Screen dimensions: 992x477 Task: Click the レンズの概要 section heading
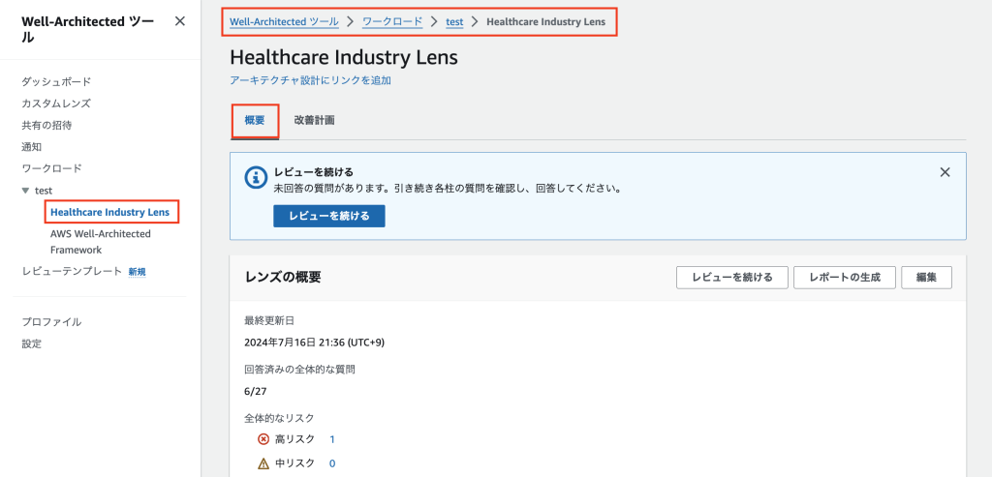[x=283, y=277]
